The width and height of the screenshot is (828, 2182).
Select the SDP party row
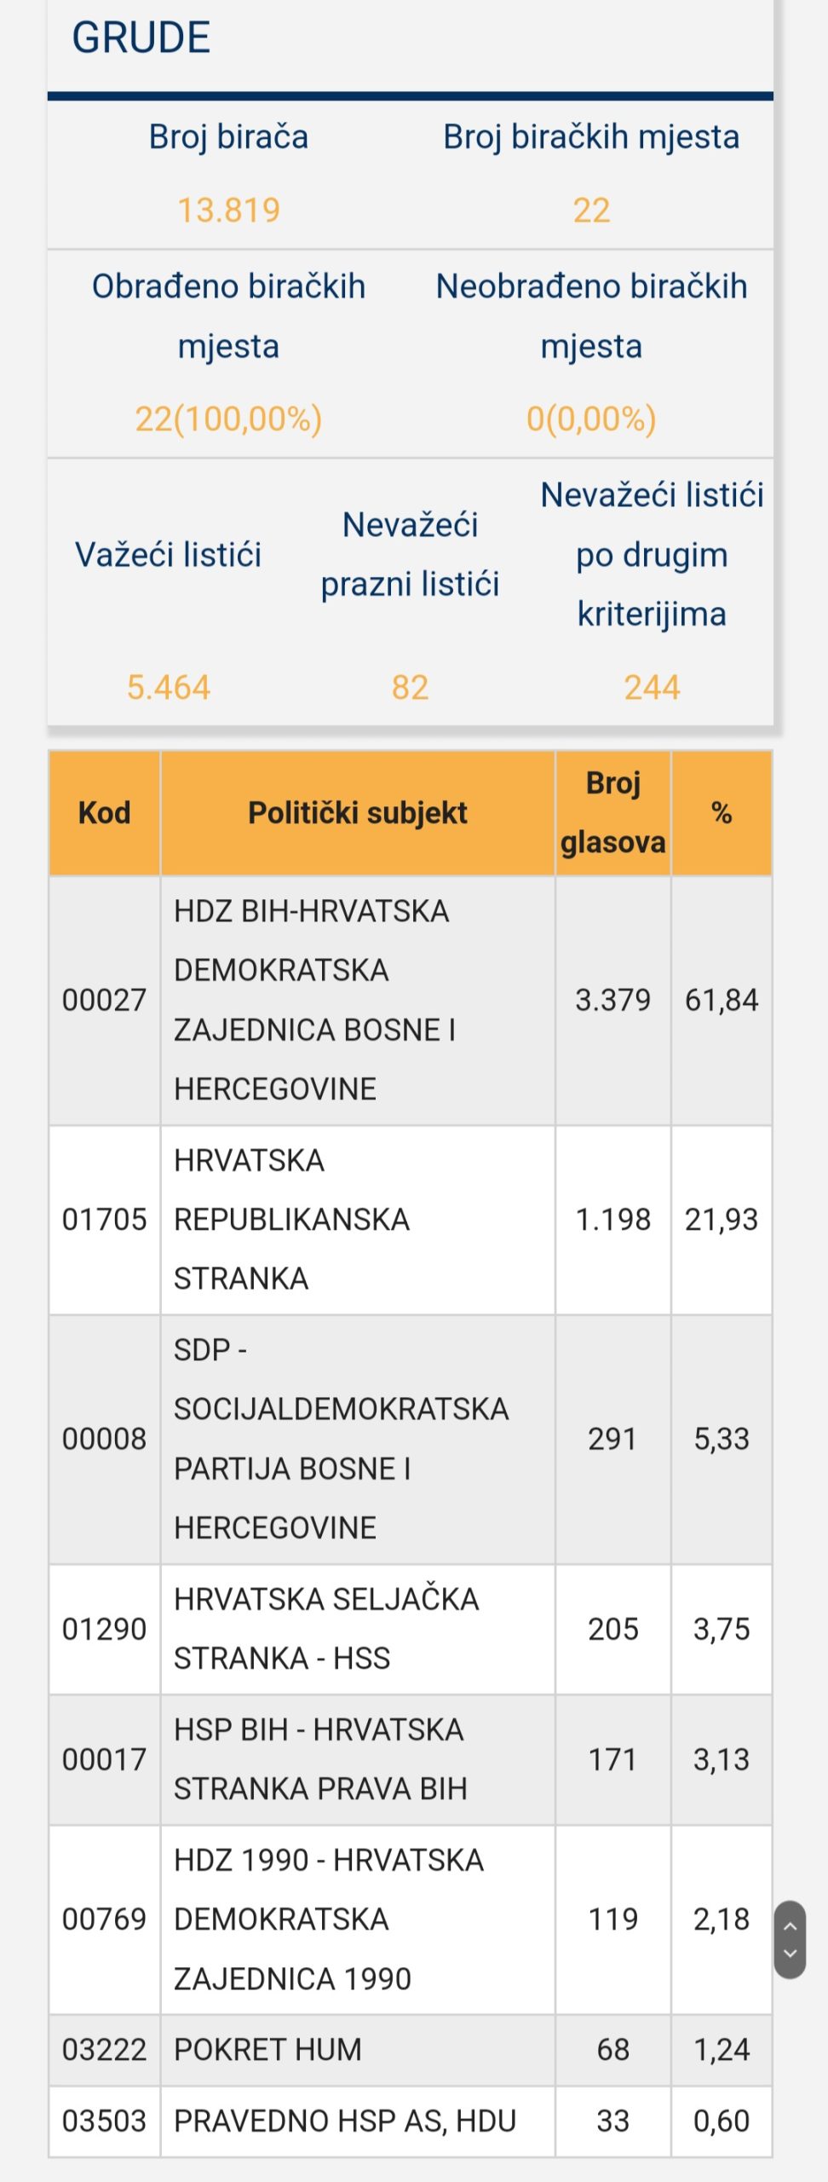(x=411, y=1440)
